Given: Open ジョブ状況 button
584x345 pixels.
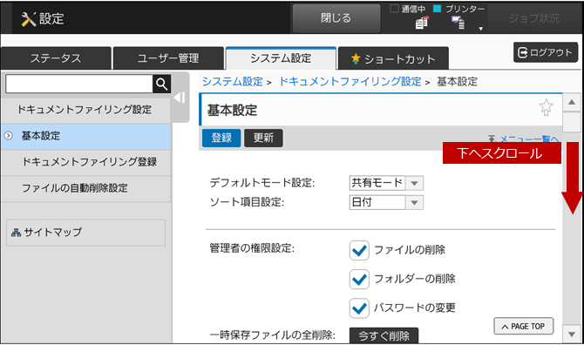Looking at the screenshot, I should (x=534, y=18).
